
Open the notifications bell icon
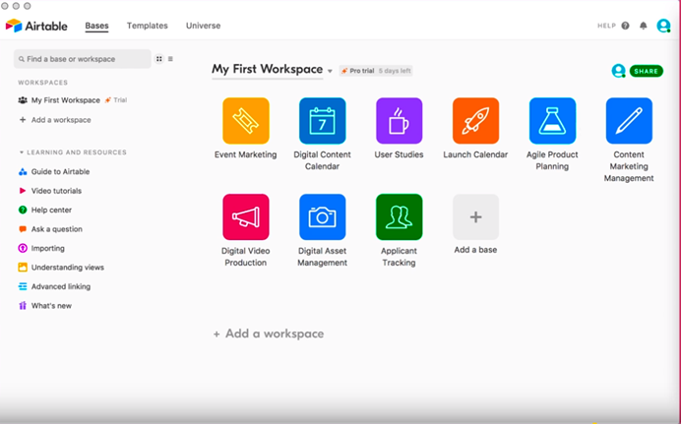tap(644, 26)
